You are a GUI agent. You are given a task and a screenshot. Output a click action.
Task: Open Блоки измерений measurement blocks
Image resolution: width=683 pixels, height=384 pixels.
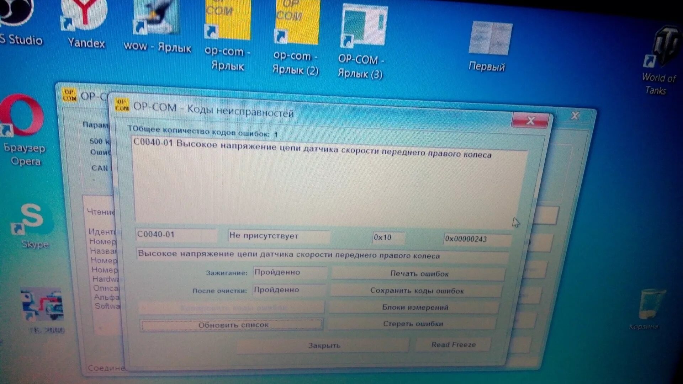[414, 308]
